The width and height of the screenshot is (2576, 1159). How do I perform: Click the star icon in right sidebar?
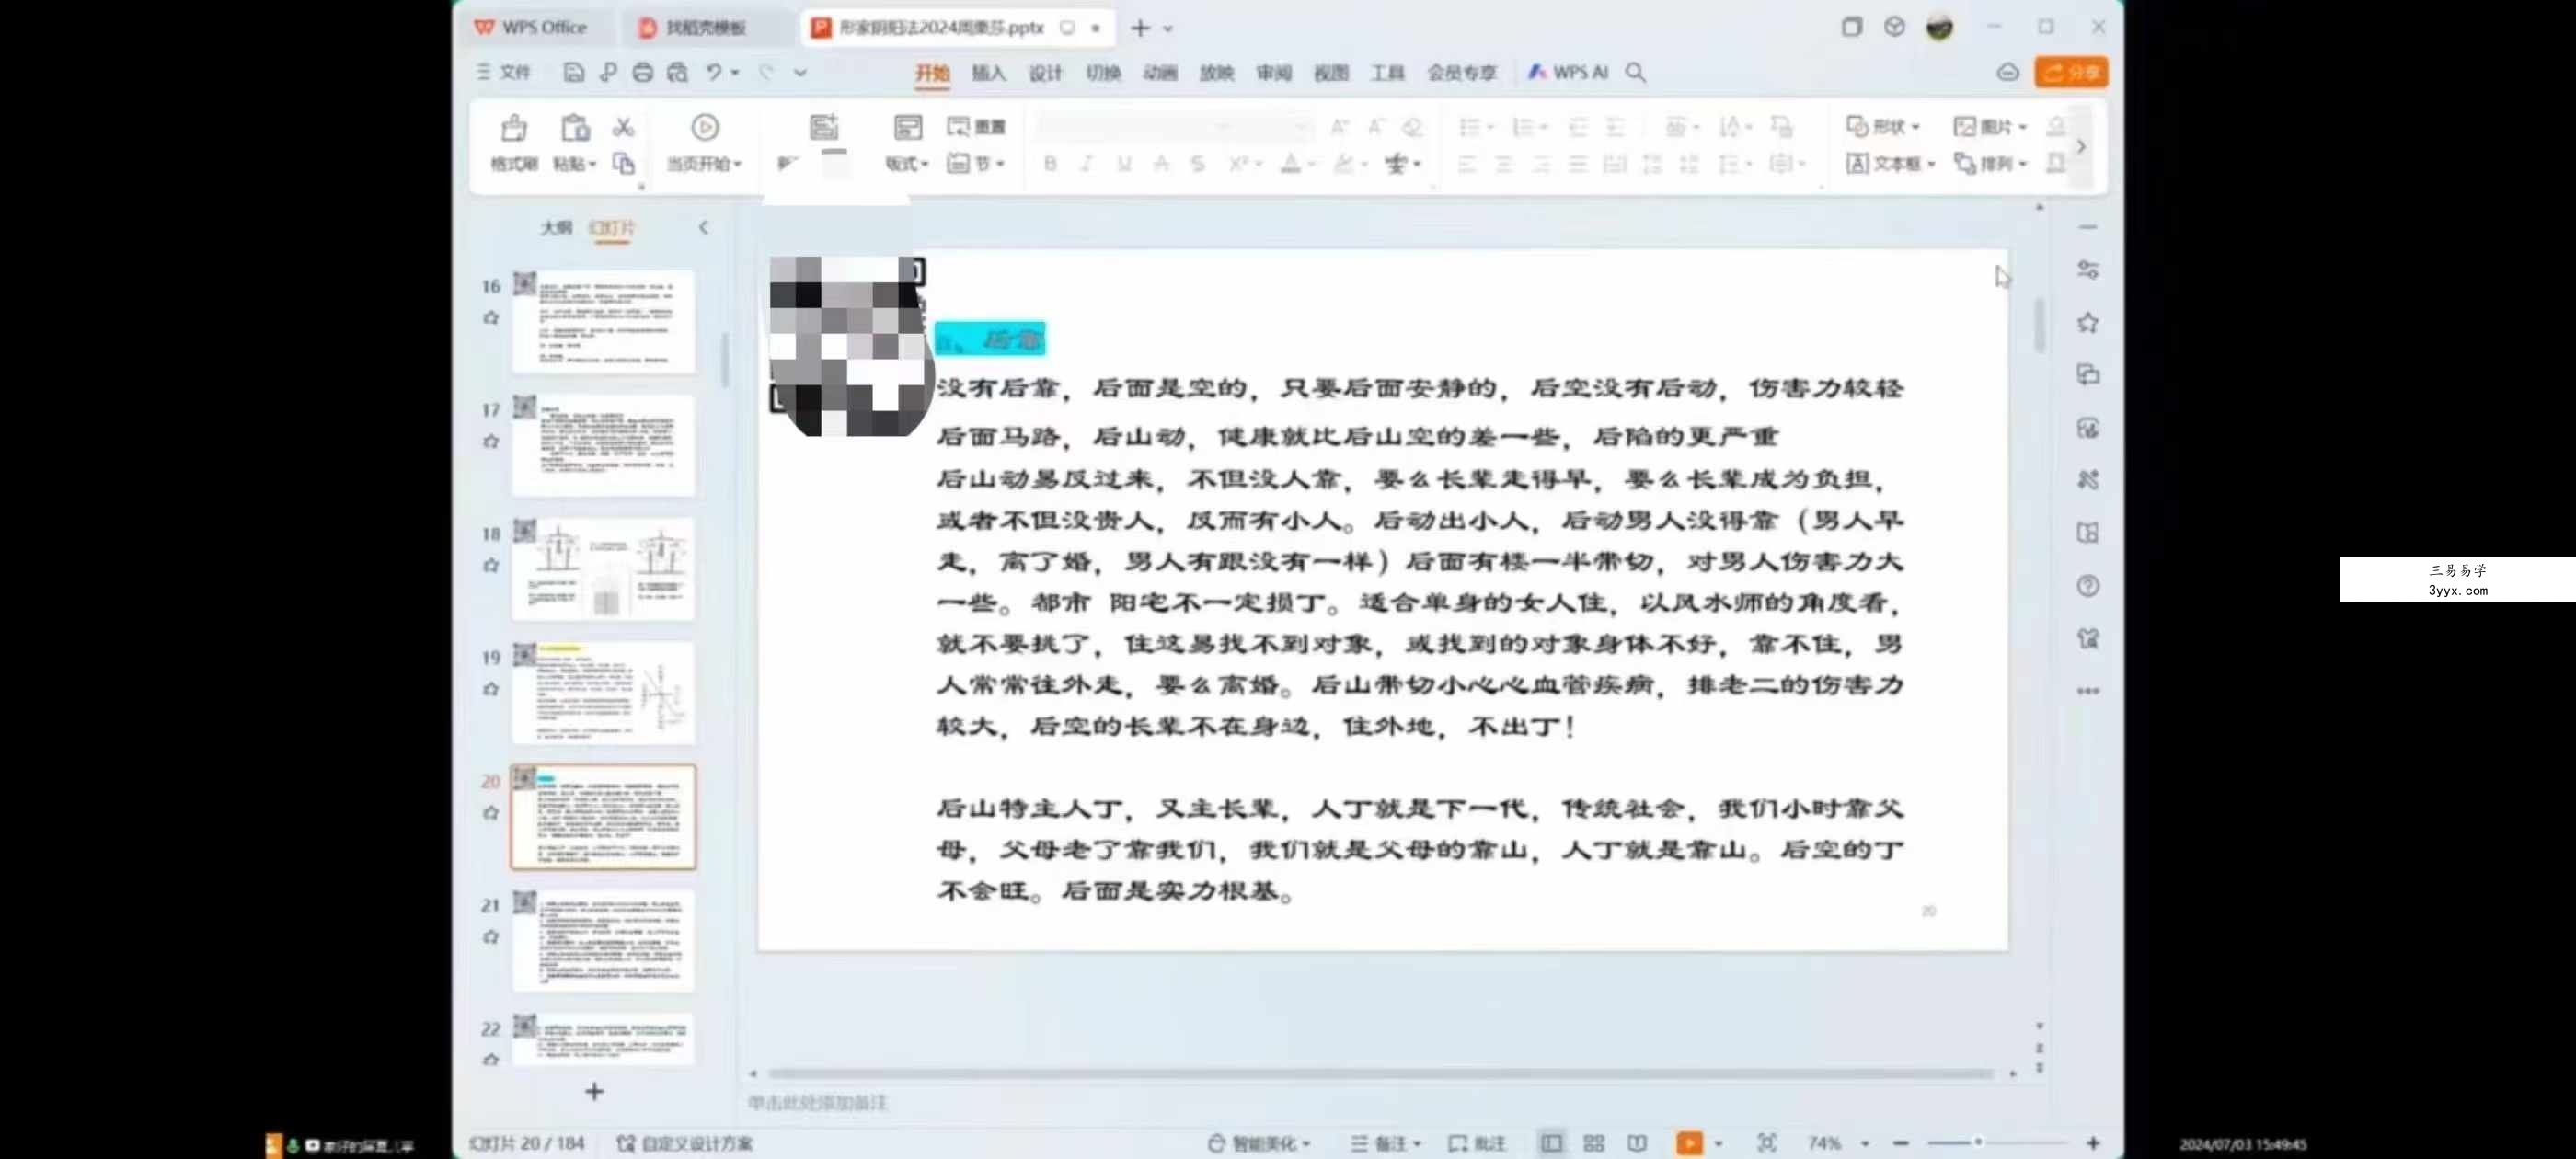2087,322
